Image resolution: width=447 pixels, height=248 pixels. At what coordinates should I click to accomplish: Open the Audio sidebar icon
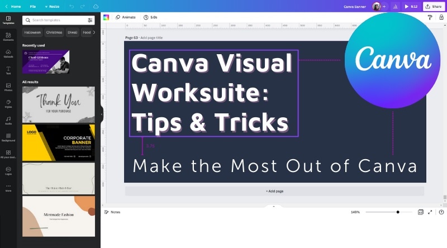coord(8,120)
